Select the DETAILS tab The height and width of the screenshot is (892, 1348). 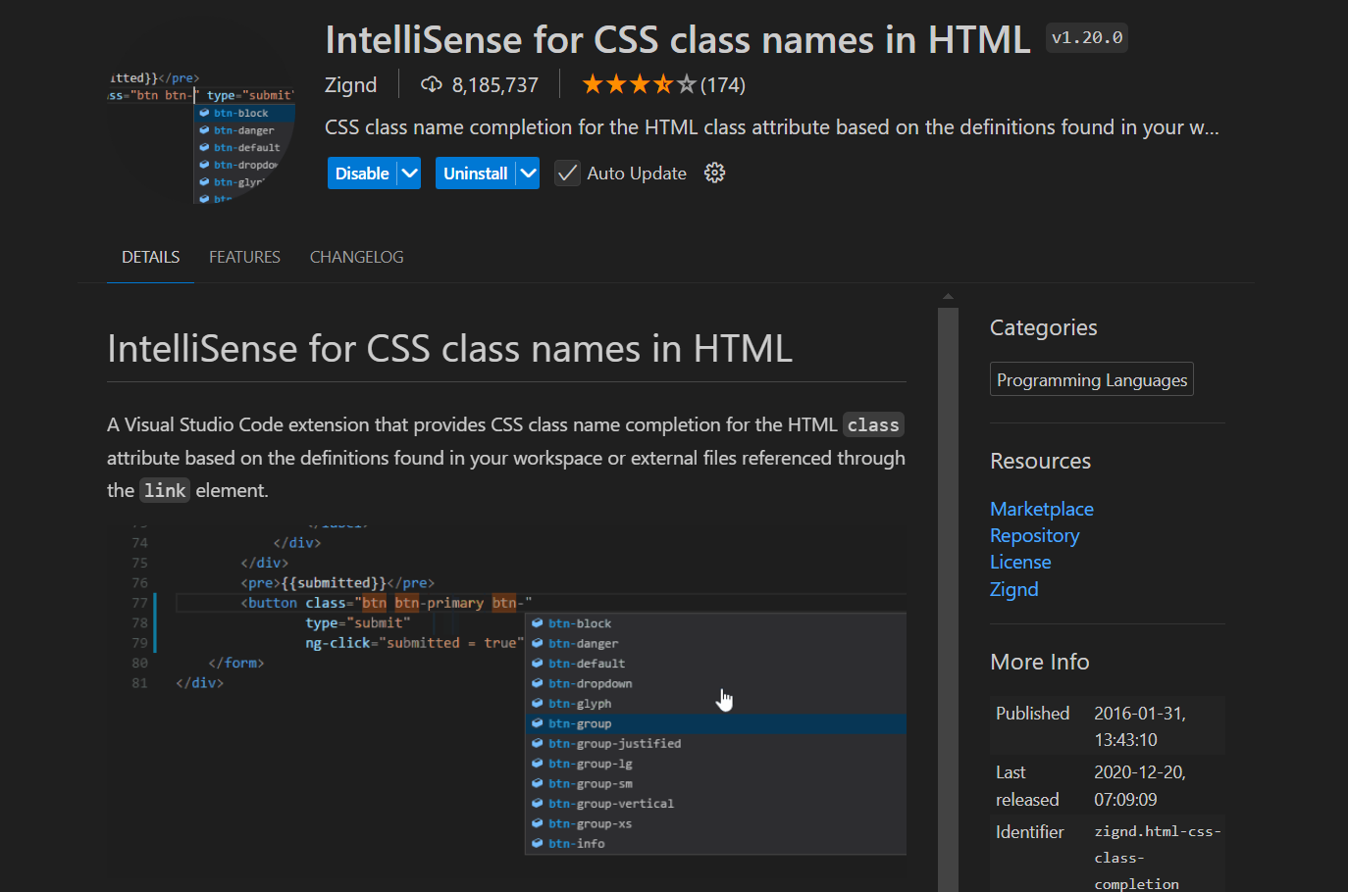[x=150, y=257]
